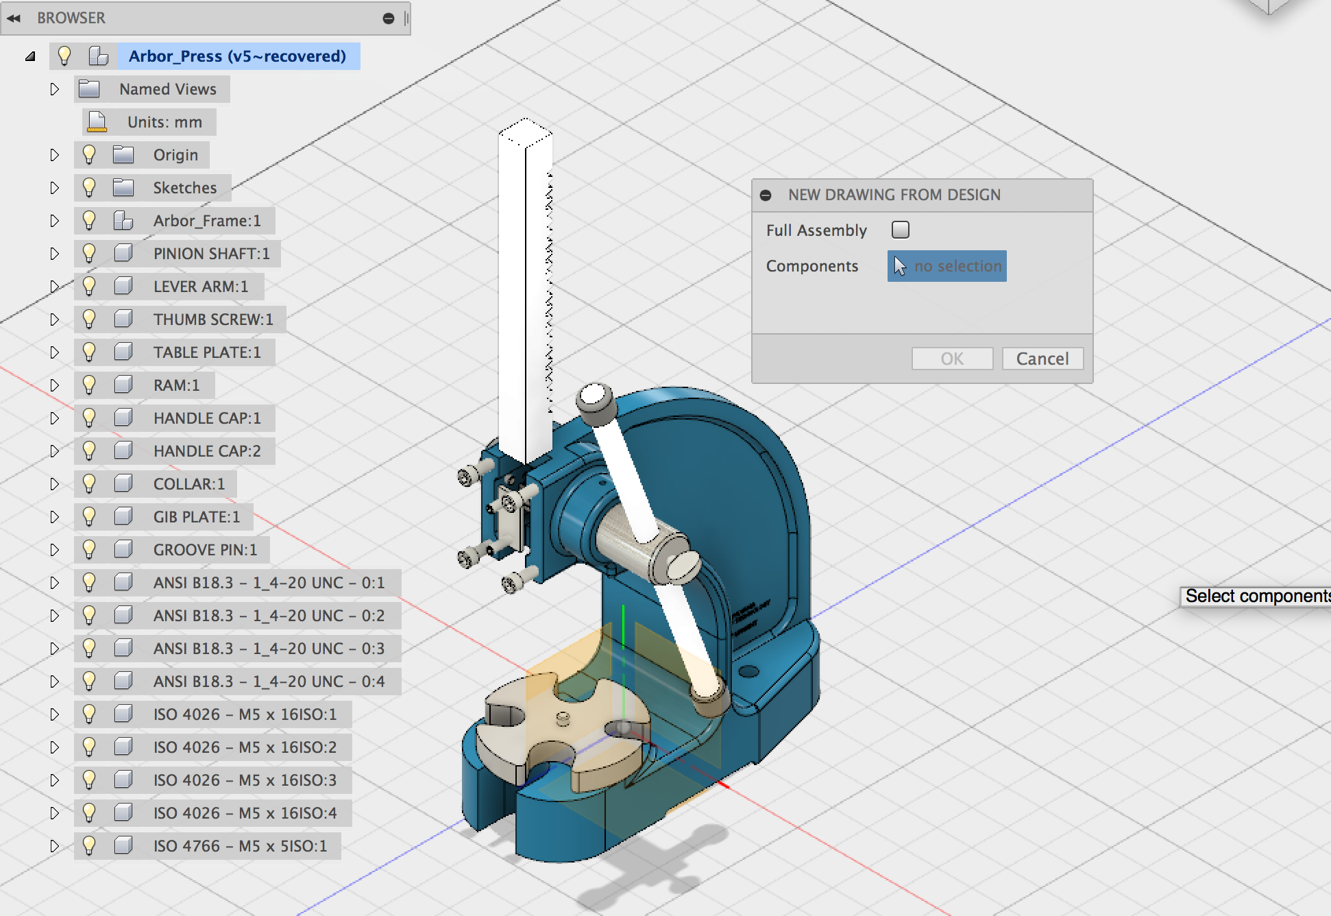Select Arbor_Press (v5~recovered) root item
The width and height of the screenshot is (1331, 916).
(x=237, y=56)
